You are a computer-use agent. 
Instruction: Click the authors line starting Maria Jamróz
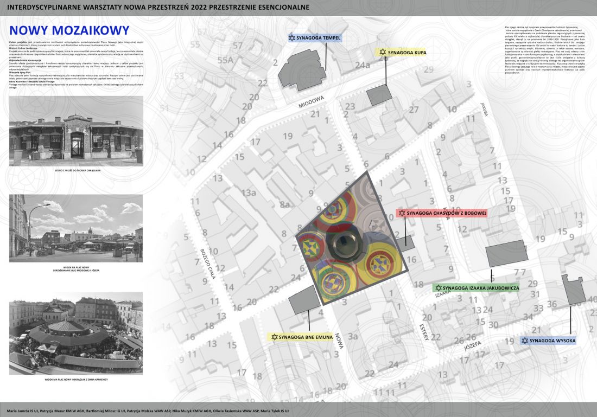148,411
